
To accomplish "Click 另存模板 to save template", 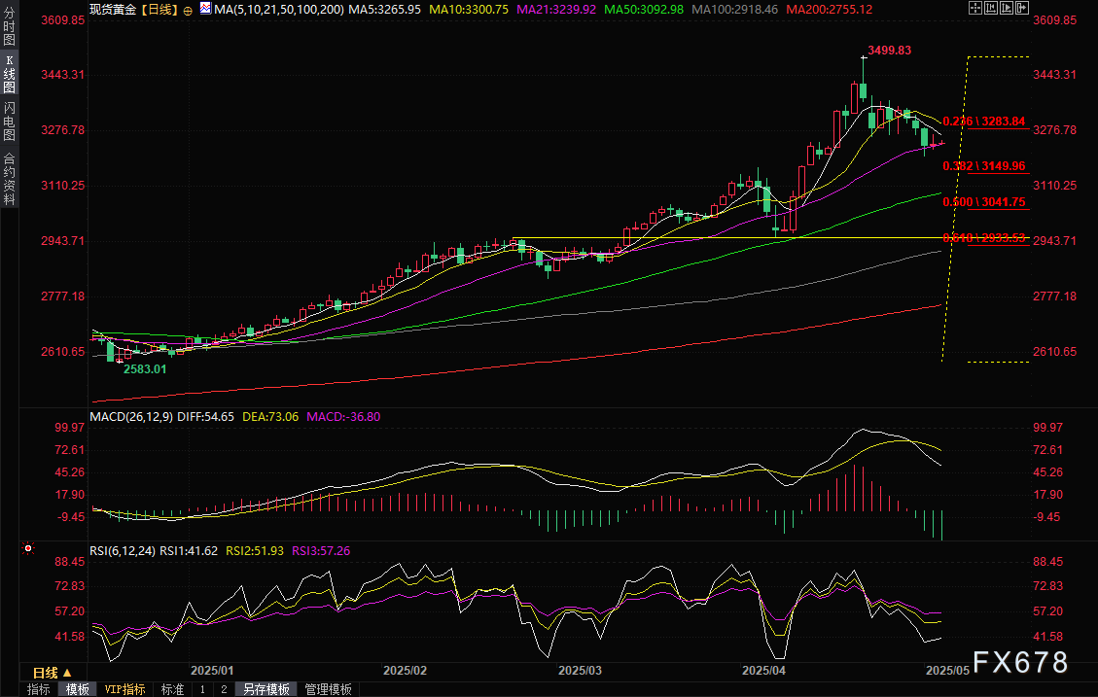I will [266, 689].
